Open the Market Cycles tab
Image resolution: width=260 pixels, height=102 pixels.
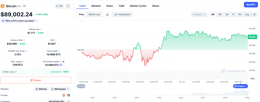click(x=138, y=6)
